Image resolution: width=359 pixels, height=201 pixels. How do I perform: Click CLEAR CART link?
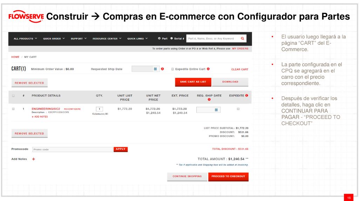pos(240,69)
